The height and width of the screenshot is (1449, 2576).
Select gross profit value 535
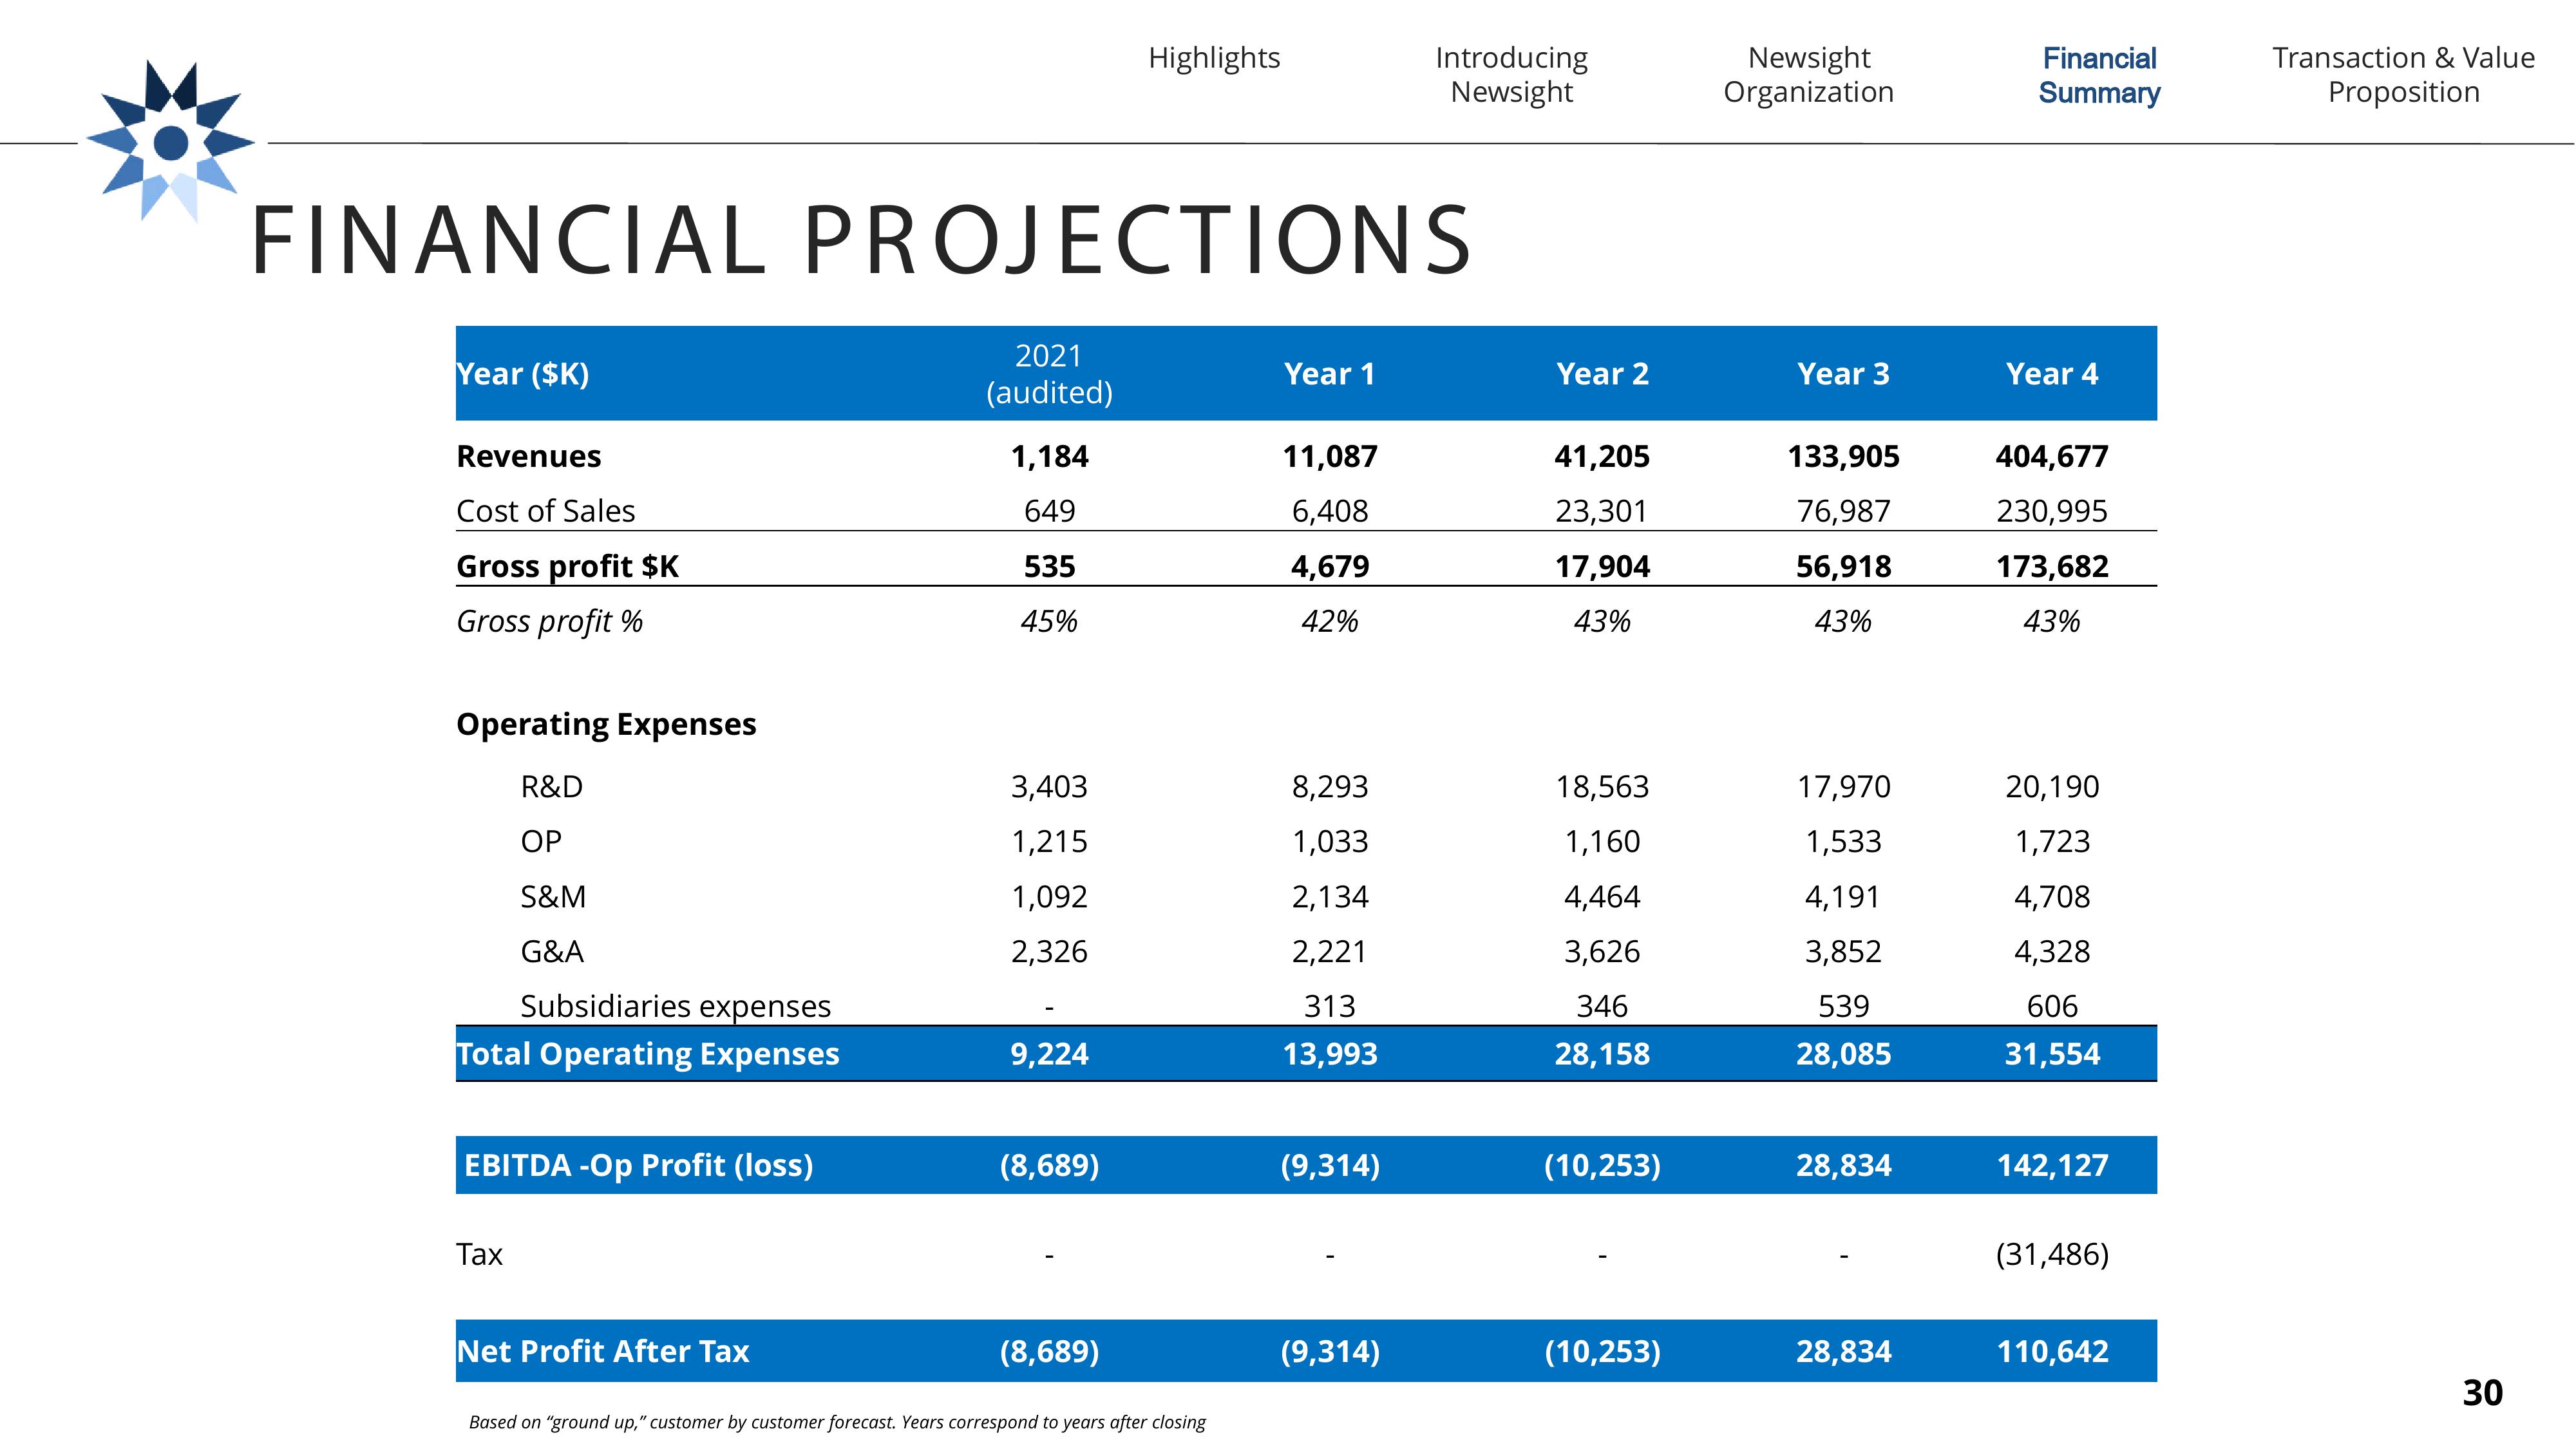pyautogui.click(x=1049, y=566)
